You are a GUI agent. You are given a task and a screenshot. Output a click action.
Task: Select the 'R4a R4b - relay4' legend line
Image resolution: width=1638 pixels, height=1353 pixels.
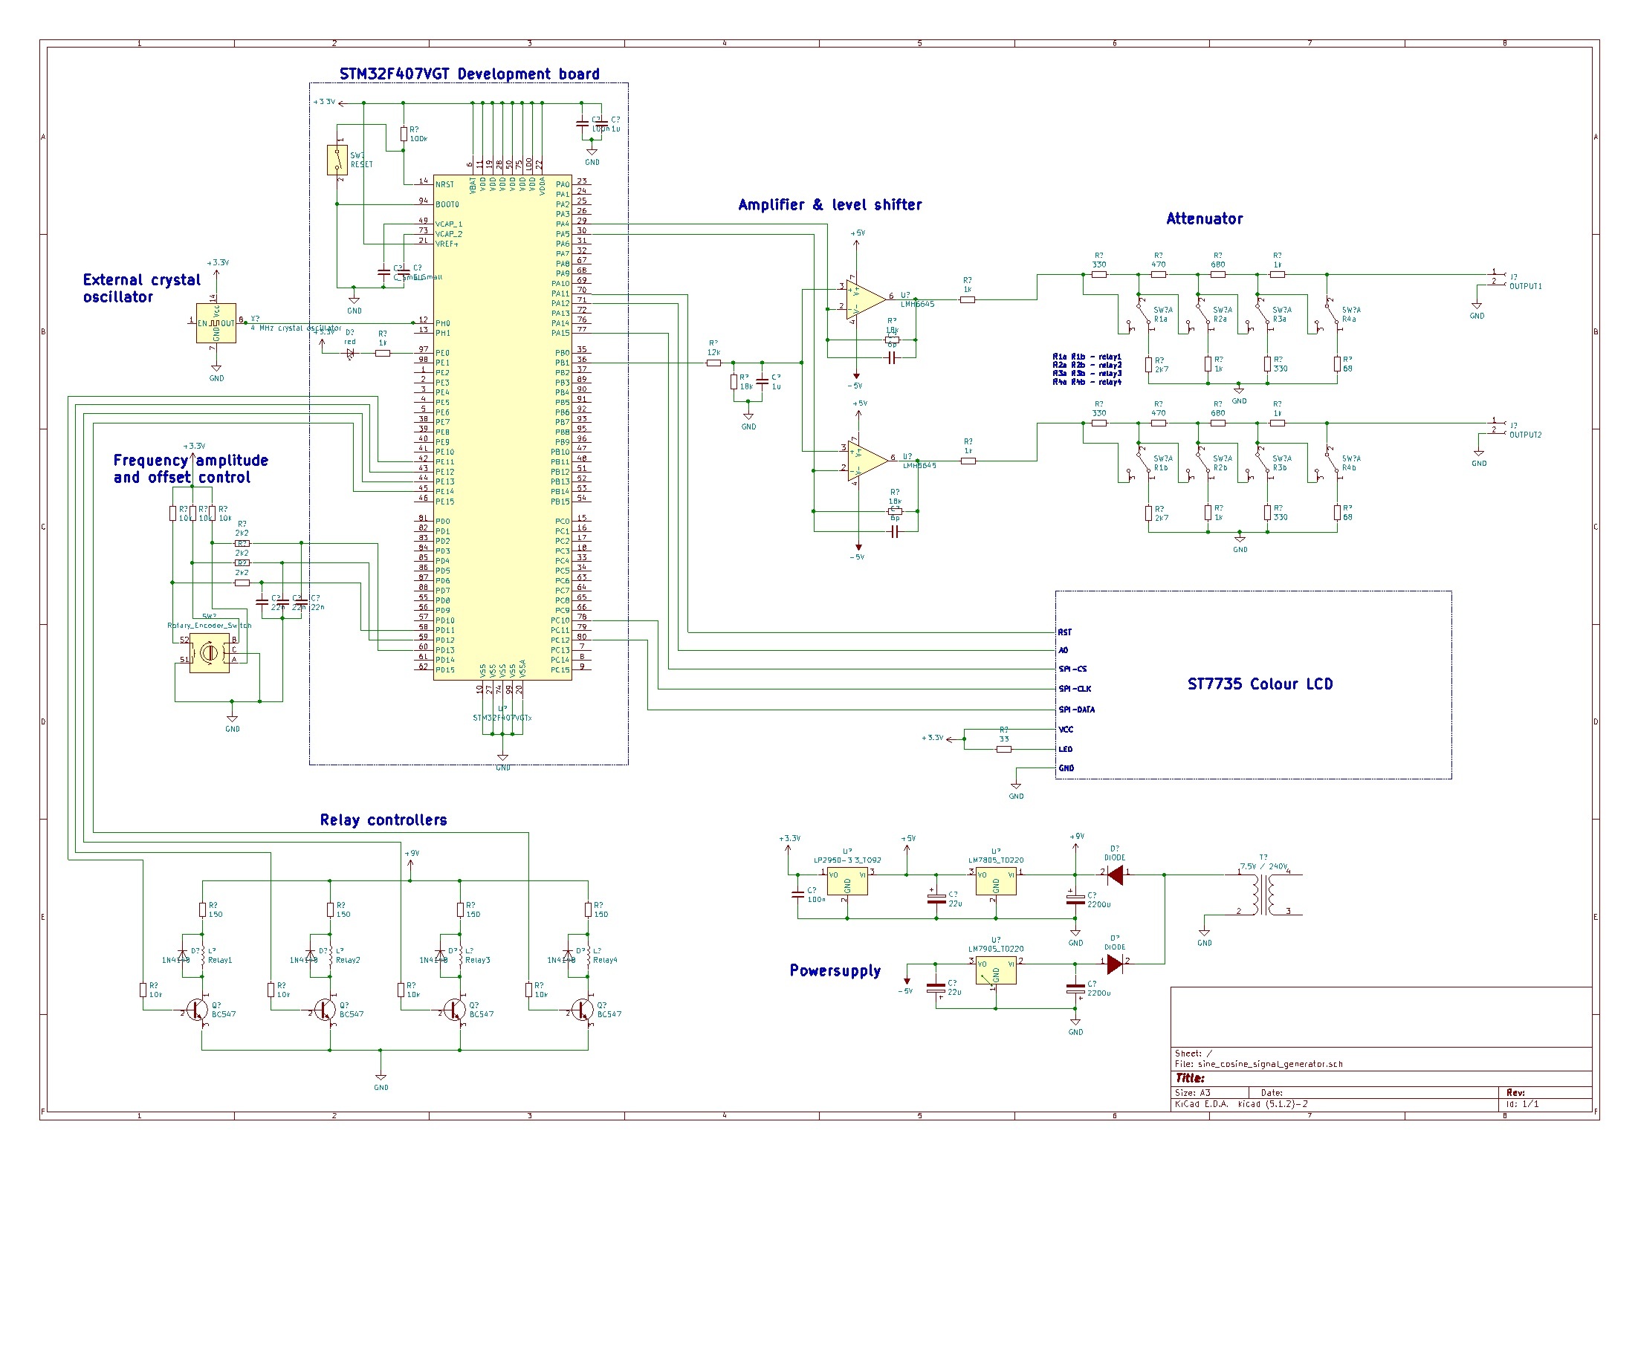(x=1086, y=383)
